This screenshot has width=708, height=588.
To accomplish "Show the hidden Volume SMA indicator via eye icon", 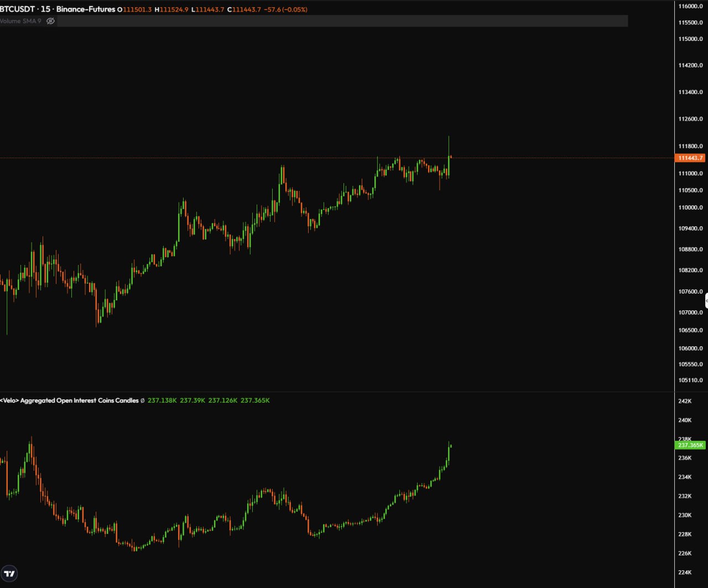I will 50,21.
